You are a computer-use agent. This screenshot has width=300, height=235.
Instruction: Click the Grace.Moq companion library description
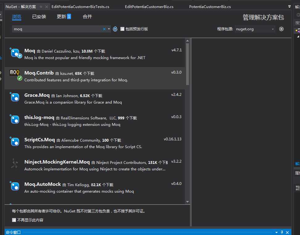tap(73, 102)
